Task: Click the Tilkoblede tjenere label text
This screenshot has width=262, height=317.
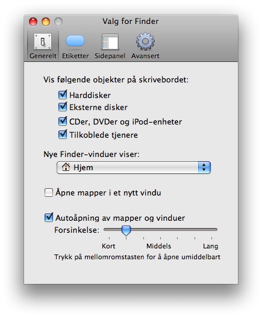Action: [x=104, y=135]
